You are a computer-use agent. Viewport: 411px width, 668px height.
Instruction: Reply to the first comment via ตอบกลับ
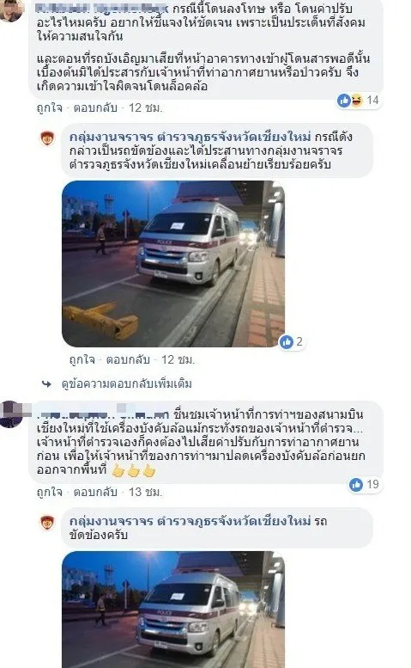point(95,108)
